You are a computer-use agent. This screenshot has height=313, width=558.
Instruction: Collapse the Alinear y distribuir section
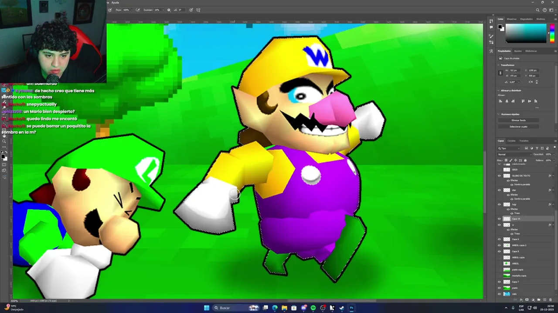tap(499, 90)
